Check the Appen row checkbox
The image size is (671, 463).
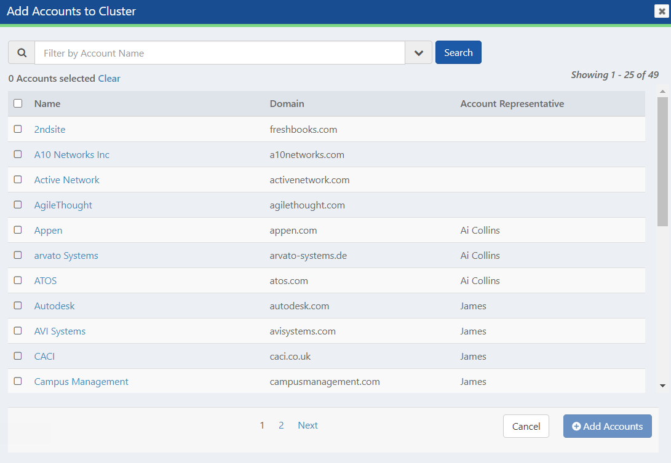(18, 230)
